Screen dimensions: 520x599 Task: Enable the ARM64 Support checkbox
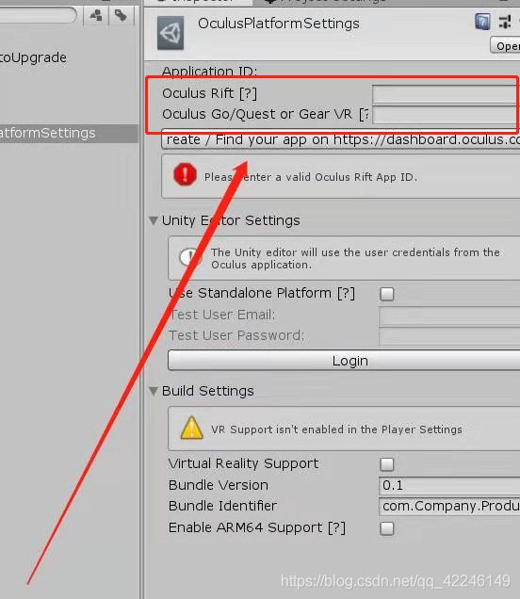[x=387, y=528]
